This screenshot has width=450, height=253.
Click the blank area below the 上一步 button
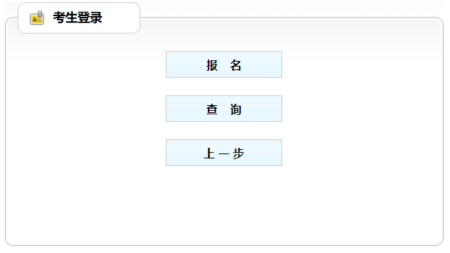click(x=224, y=203)
